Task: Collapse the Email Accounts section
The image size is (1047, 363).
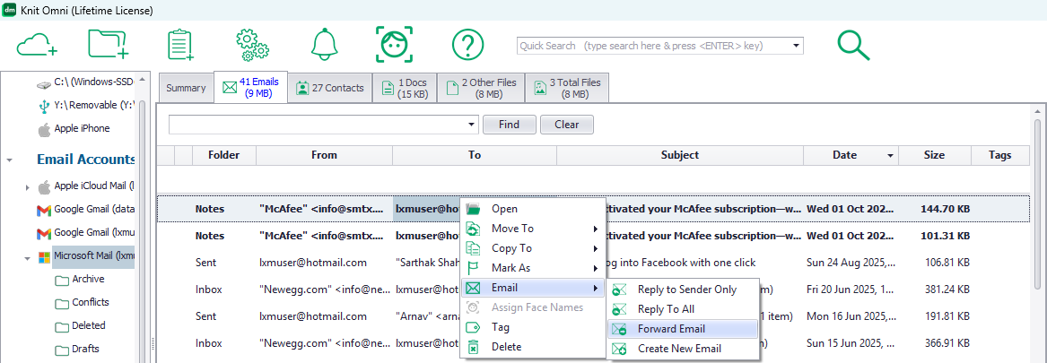Action: pyautogui.click(x=10, y=160)
